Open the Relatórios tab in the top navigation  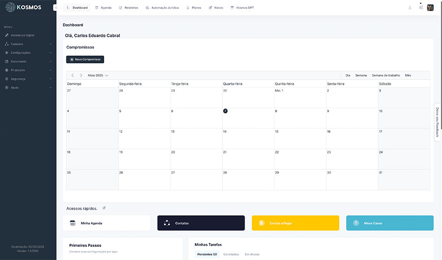click(128, 8)
